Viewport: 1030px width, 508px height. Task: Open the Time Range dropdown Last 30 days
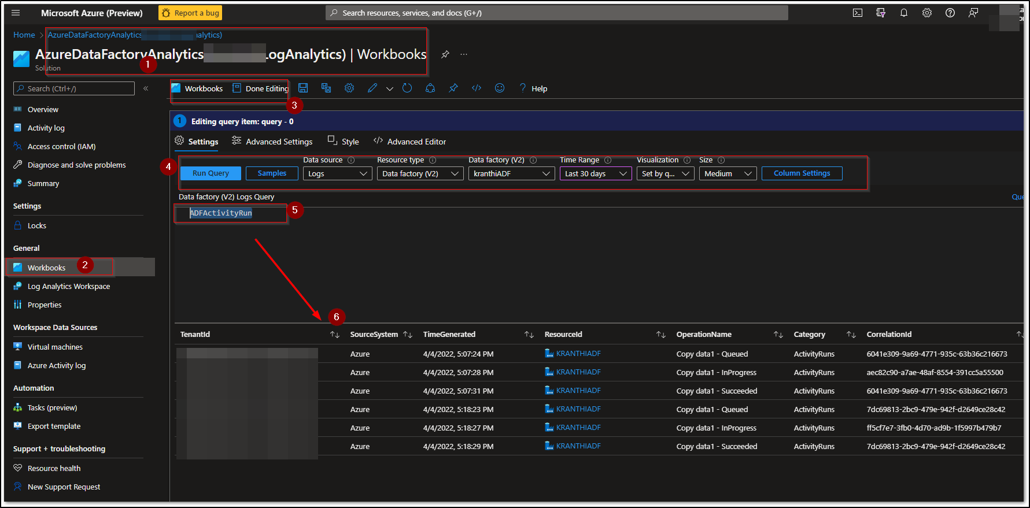tap(596, 173)
